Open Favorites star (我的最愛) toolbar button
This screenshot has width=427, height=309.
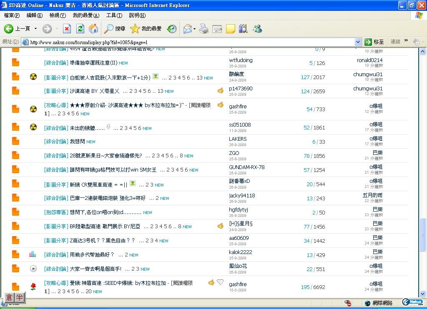(146, 29)
